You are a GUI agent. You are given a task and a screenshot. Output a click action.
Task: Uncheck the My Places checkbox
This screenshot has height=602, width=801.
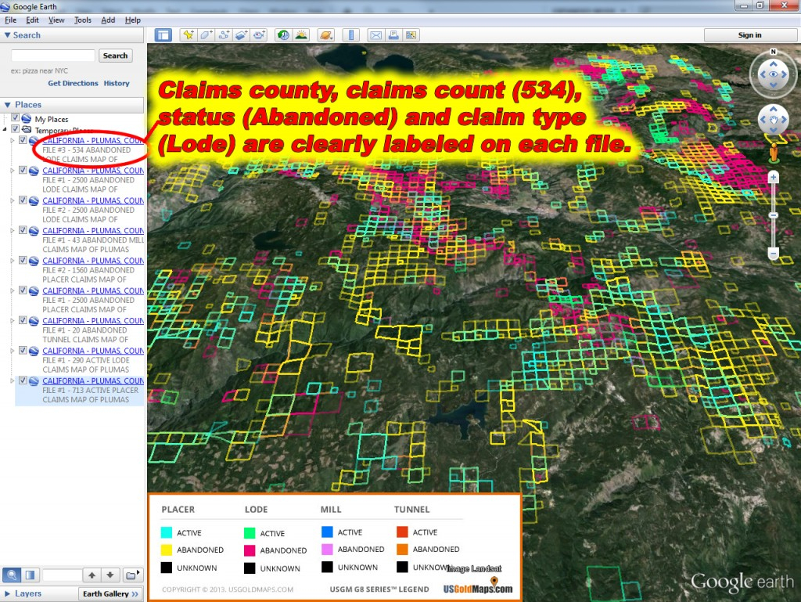(16, 118)
